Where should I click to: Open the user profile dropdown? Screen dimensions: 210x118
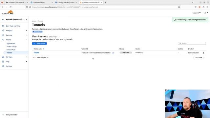click(x=206, y=12)
